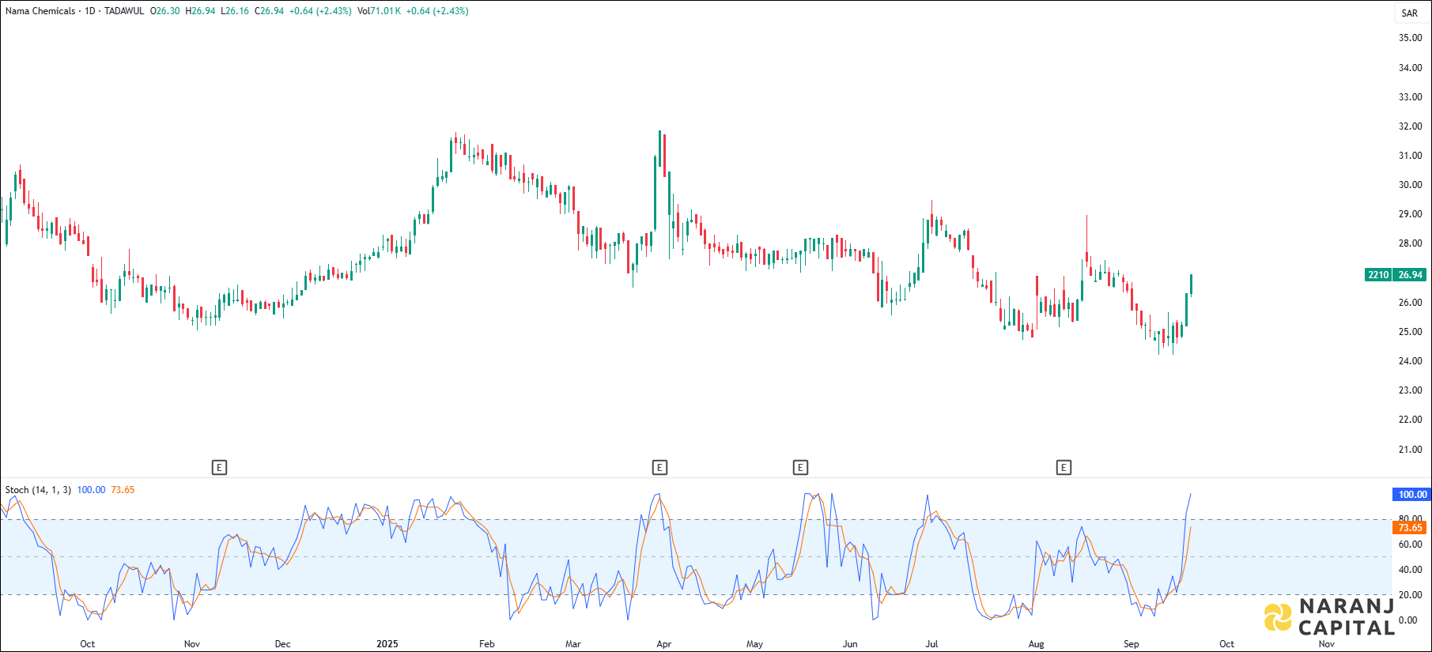The image size is (1432, 652).
Task: Open the earnings 'E' marker near April
Action: (x=659, y=468)
